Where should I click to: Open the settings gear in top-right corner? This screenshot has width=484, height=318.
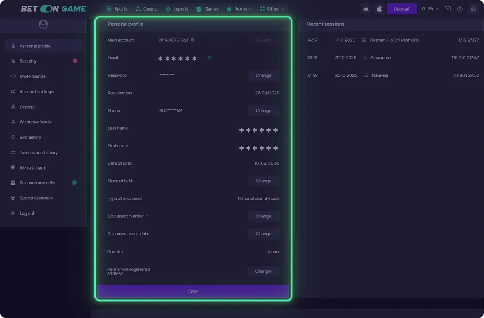click(x=473, y=8)
